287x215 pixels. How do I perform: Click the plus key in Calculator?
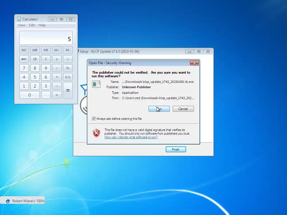[x=57, y=95]
